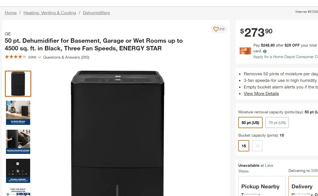The width and height of the screenshot is (318, 196).
Task: Open Heating, Venting & Cooling category
Action: (50, 13)
